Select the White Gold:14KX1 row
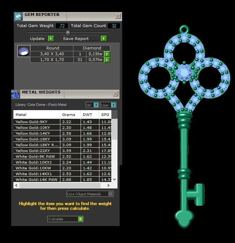Viewport: 235px width, 243px height. pos(63,174)
